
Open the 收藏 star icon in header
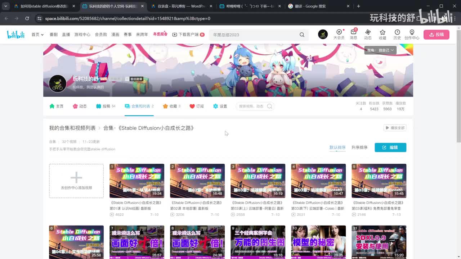tap(382, 32)
